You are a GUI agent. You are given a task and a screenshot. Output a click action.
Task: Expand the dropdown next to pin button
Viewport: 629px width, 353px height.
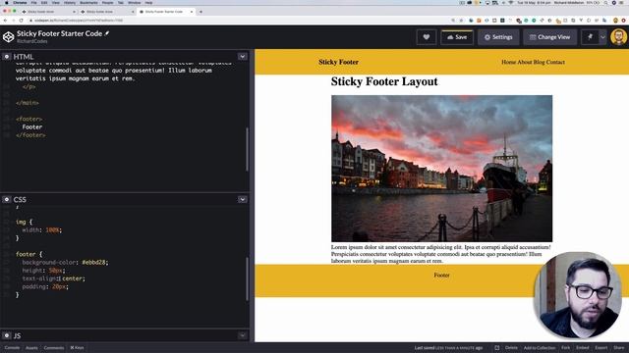pyautogui.click(x=602, y=37)
